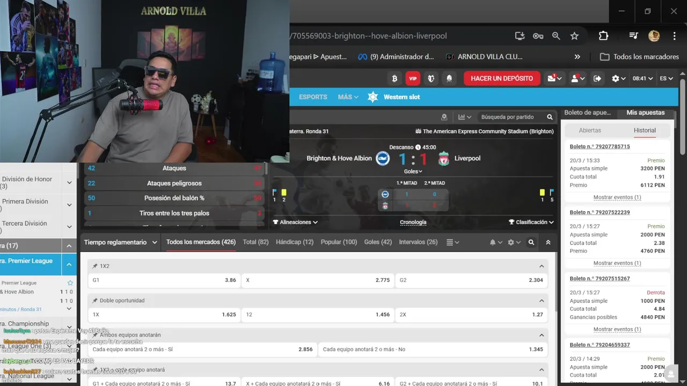Viewport: 687px width, 386px height.
Task: Open the Chrome three-dot menu
Action: point(674,36)
